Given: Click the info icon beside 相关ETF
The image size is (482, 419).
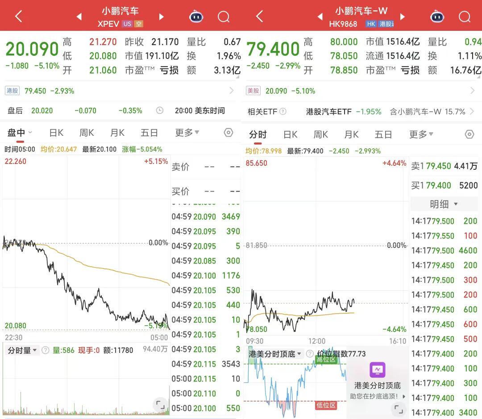Looking at the screenshot, I should click(x=283, y=112).
